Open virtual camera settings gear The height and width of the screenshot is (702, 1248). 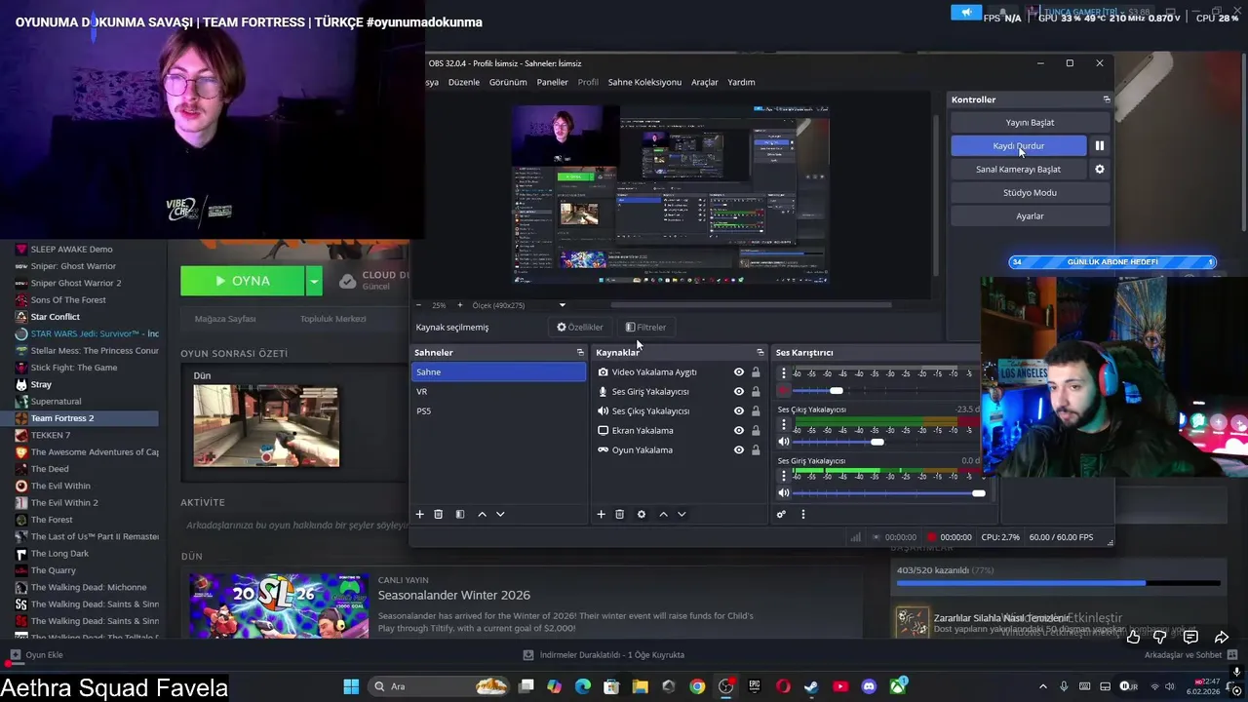tap(1100, 169)
